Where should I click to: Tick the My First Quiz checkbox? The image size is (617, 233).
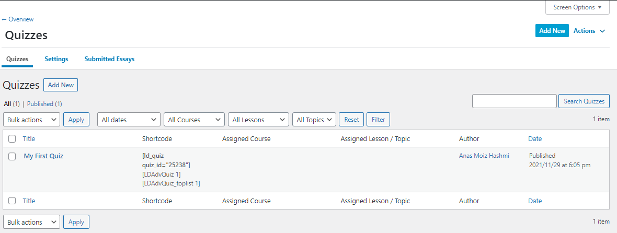(x=12, y=156)
